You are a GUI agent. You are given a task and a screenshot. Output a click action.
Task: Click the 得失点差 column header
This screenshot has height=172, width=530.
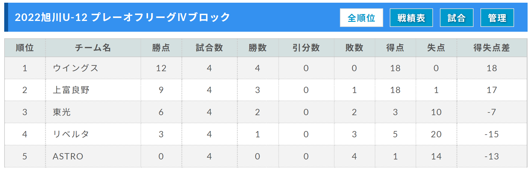pos(492,48)
